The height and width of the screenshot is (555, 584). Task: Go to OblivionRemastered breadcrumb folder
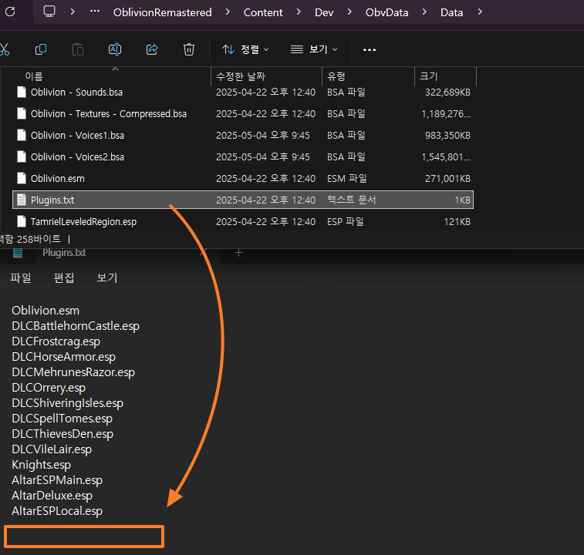(x=162, y=12)
